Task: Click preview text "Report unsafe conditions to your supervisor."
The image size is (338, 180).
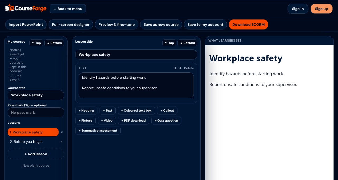Action: point(253,84)
